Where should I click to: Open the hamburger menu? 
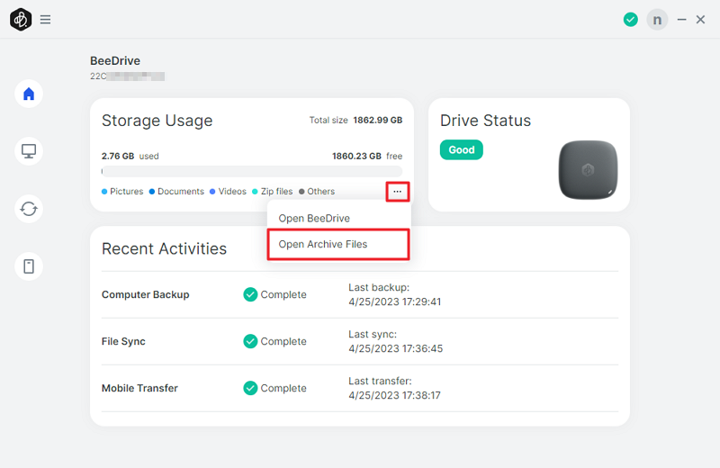[x=45, y=19]
